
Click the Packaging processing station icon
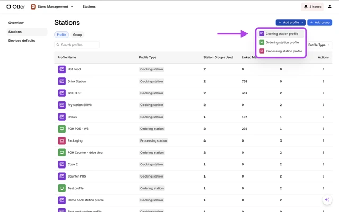click(x=61, y=141)
